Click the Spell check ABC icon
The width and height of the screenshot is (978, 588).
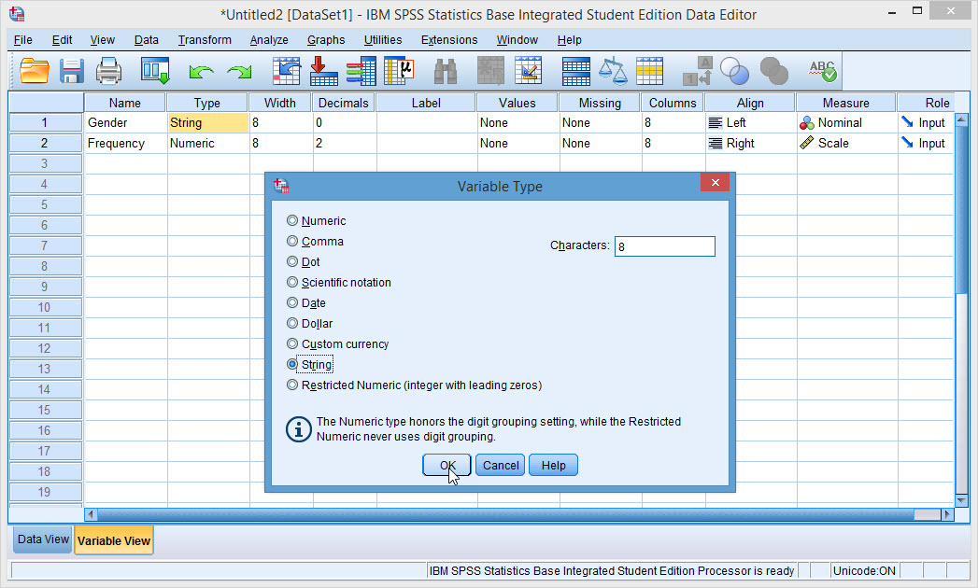pyautogui.click(x=823, y=71)
